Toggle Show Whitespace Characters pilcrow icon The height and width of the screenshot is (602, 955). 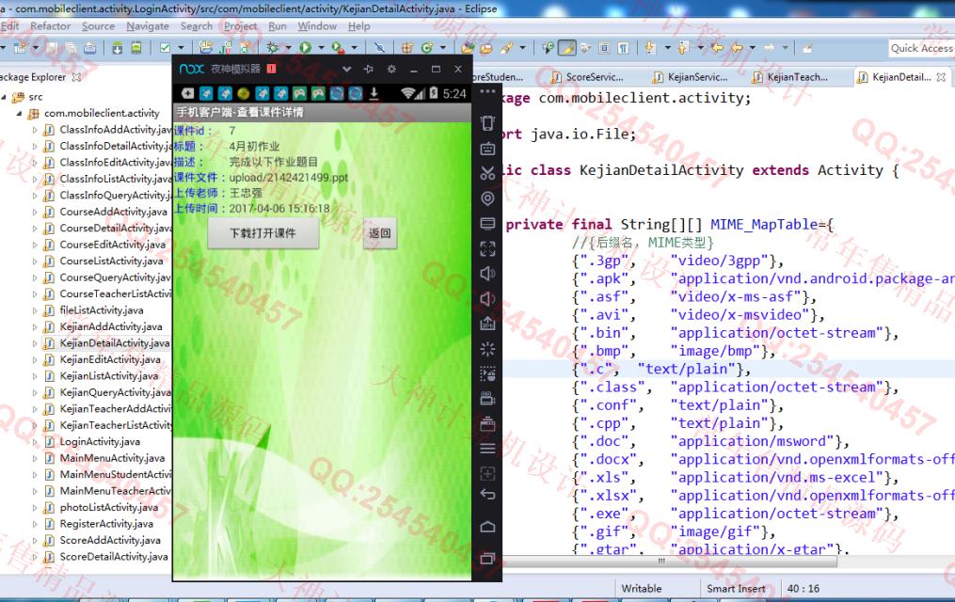point(623,48)
